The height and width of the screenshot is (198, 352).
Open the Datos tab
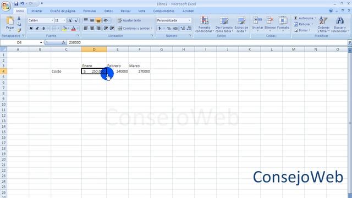coord(108,11)
